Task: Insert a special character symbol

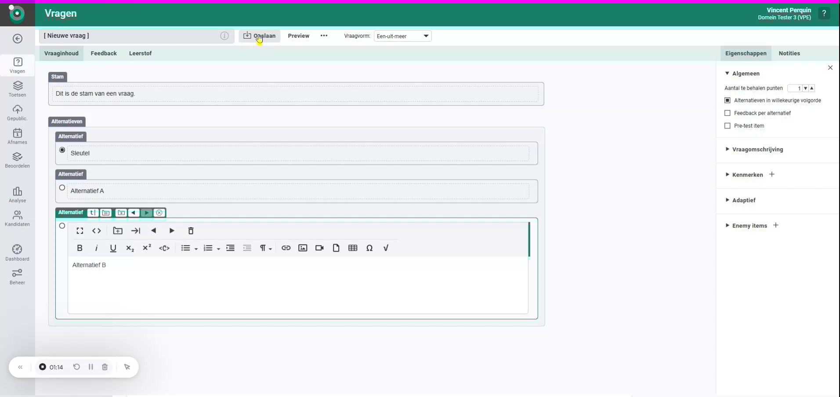Action: [369, 248]
